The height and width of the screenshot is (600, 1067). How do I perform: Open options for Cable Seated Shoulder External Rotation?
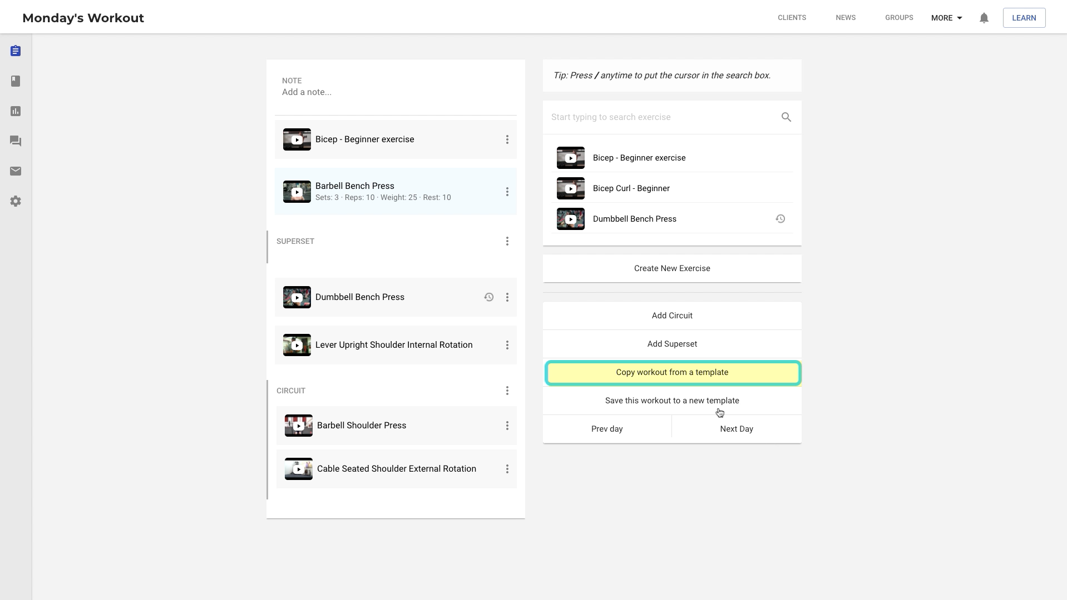pos(507,469)
